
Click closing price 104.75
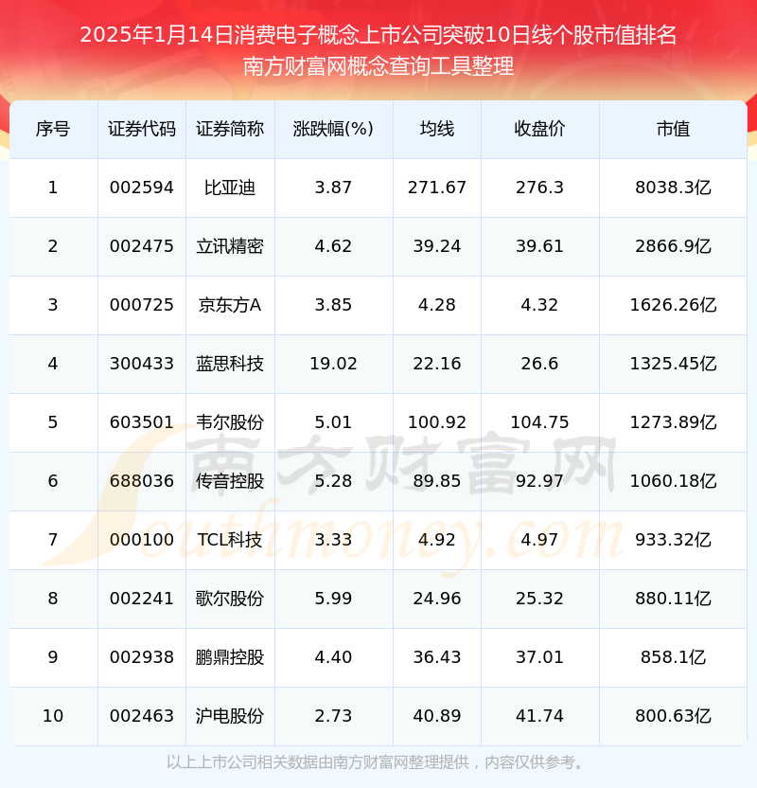pos(539,422)
